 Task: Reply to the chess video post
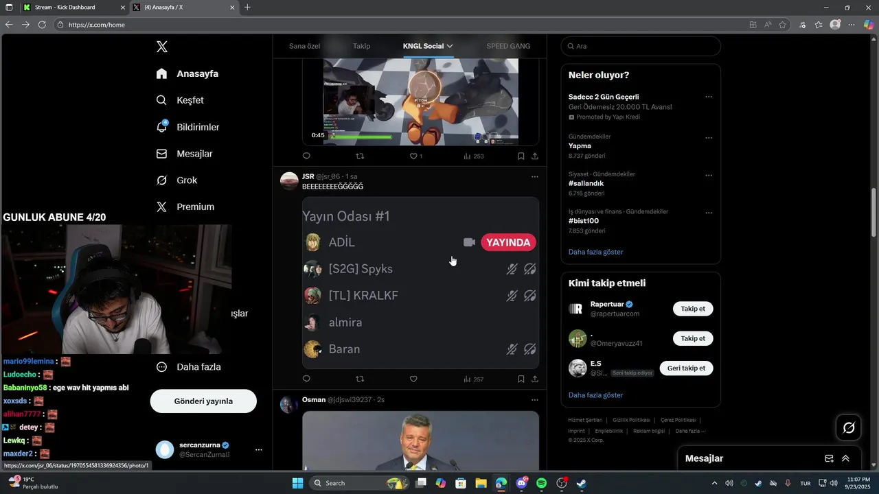(x=306, y=156)
